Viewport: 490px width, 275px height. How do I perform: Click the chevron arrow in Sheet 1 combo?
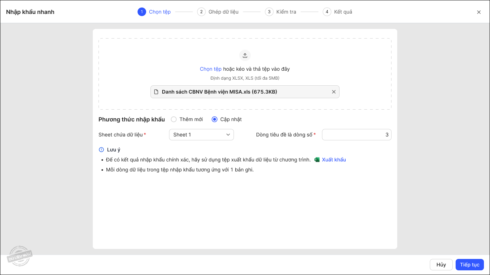[x=228, y=135]
